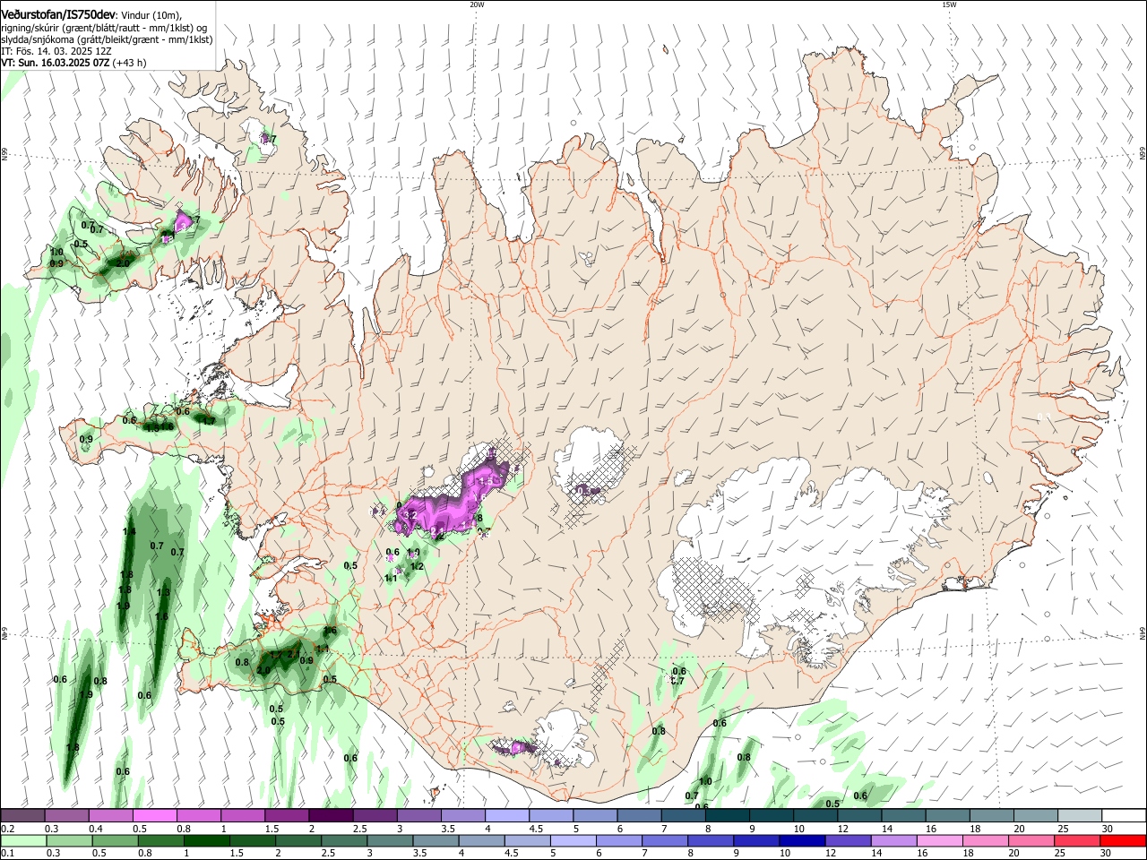1147x860 pixels.
Task: Select the bright red swatch above lower-row 30
Action: click(x=1123, y=840)
